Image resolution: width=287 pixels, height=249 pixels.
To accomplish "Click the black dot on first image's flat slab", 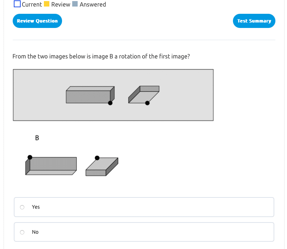I will [x=147, y=103].
